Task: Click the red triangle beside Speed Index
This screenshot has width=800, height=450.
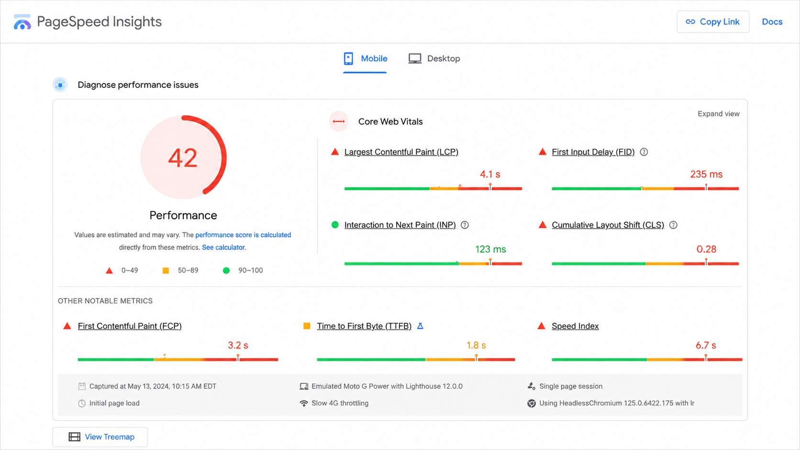Action: click(542, 326)
